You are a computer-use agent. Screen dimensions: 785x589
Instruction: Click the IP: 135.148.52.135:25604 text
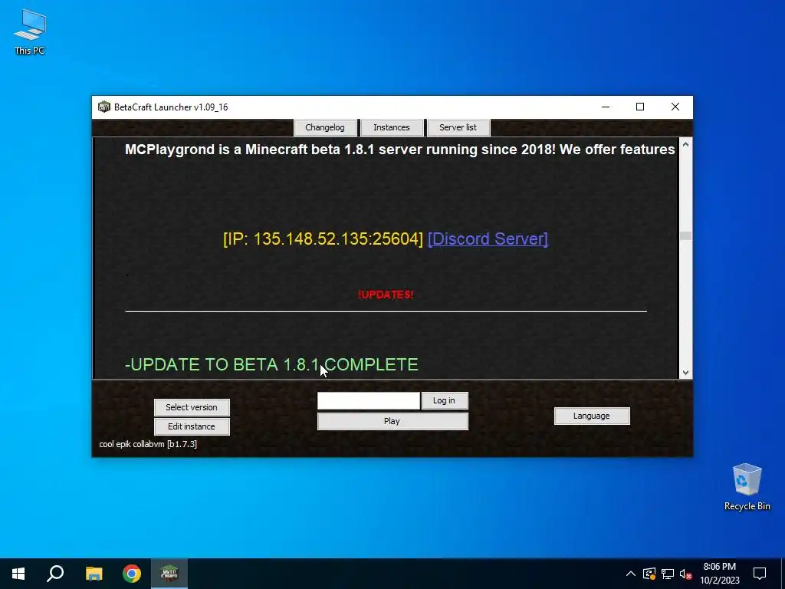tap(324, 239)
